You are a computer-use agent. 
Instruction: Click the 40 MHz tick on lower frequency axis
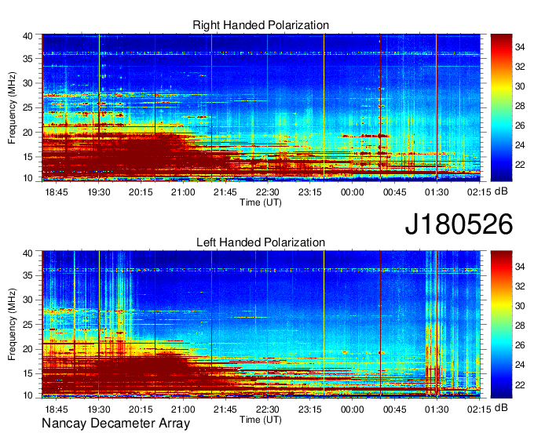[28, 253]
